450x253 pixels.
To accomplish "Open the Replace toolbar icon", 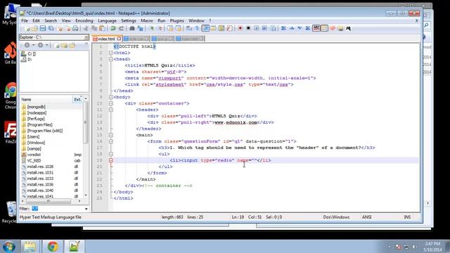I will (141, 28).
